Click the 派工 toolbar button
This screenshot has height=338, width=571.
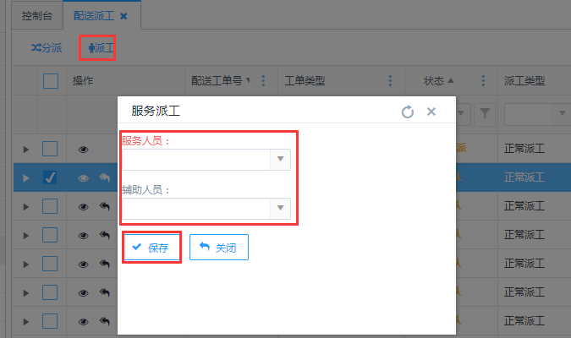coord(98,48)
